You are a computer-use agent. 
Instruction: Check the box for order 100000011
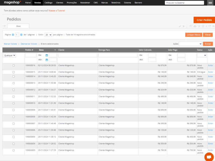click(13, 97)
